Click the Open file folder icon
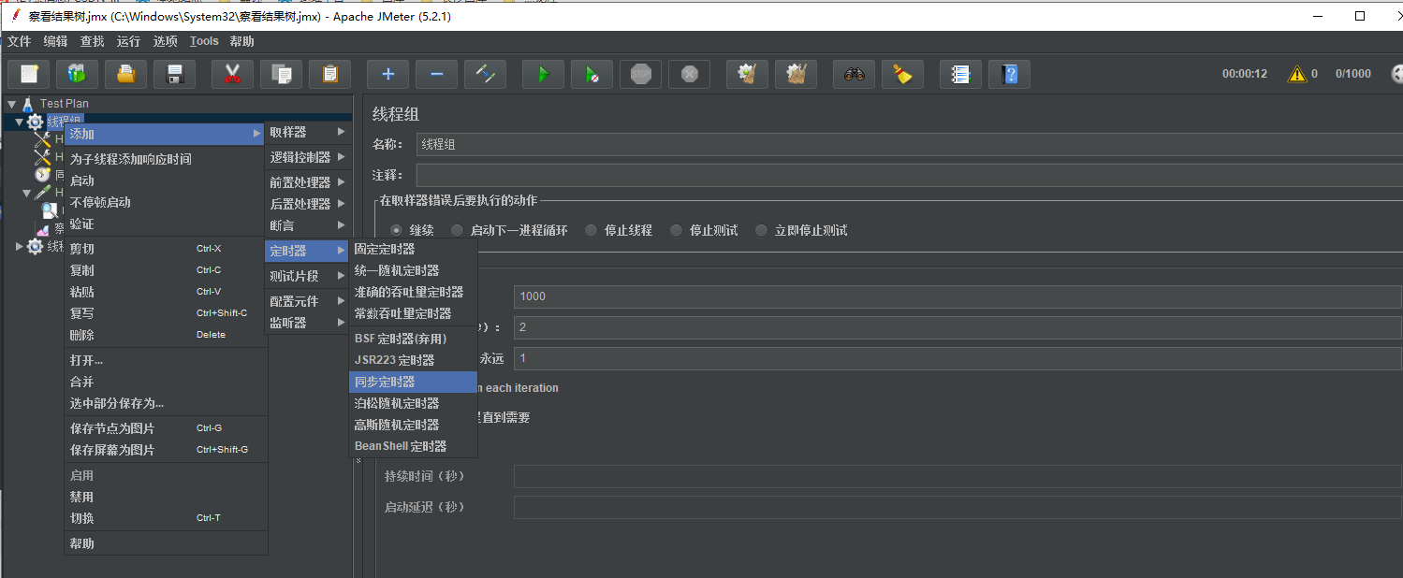The image size is (1403, 578). (125, 74)
